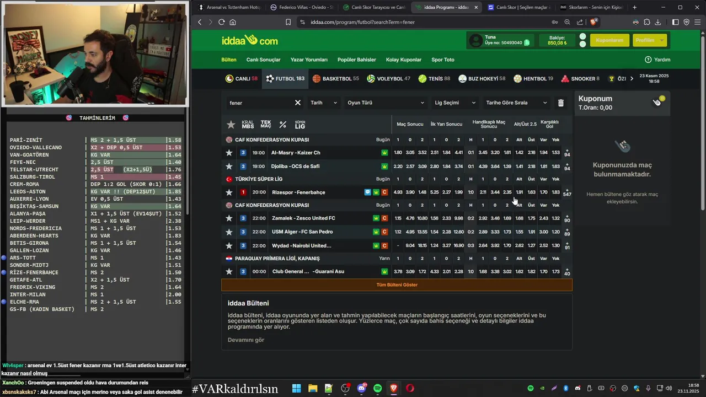Click the coupon slip icon in Kuponum
Viewport: 706px width, 397px height.
click(x=657, y=101)
